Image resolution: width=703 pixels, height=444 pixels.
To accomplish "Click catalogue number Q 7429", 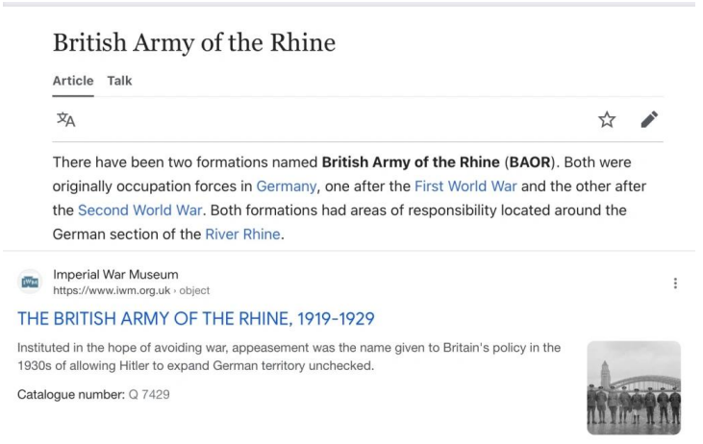I will [x=149, y=395].
